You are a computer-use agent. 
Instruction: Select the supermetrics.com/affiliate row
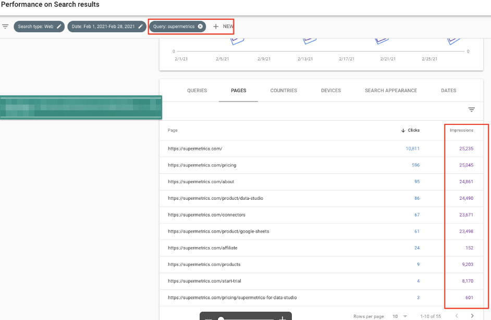click(321, 248)
